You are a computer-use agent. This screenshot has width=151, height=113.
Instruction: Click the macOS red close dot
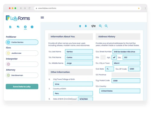tap(10, 8)
